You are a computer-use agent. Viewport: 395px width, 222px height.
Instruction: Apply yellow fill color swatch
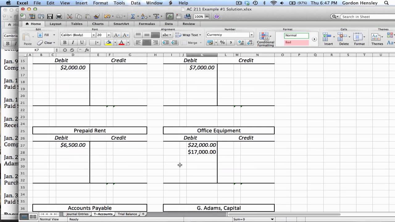coord(108,43)
